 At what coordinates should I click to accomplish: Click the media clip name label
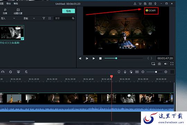[x=10, y=43]
